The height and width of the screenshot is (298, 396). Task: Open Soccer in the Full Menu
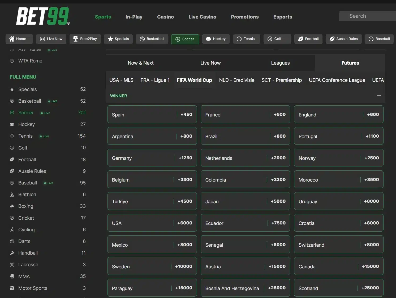48,113
